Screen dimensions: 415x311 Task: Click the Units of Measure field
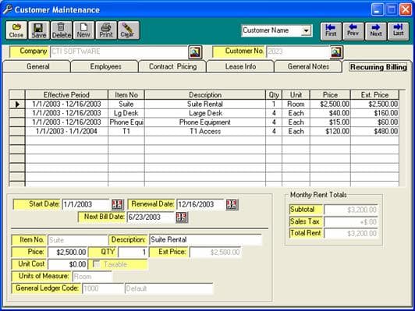point(92,277)
